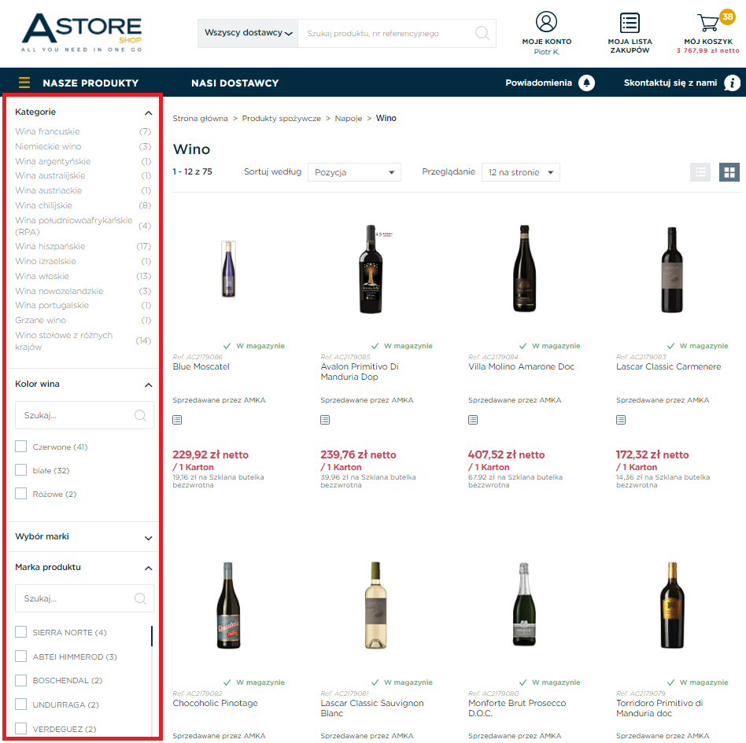Enable the VERDEGUEZ (2) brand filter
The image size is (746, 743).
(x=21, y=729)
